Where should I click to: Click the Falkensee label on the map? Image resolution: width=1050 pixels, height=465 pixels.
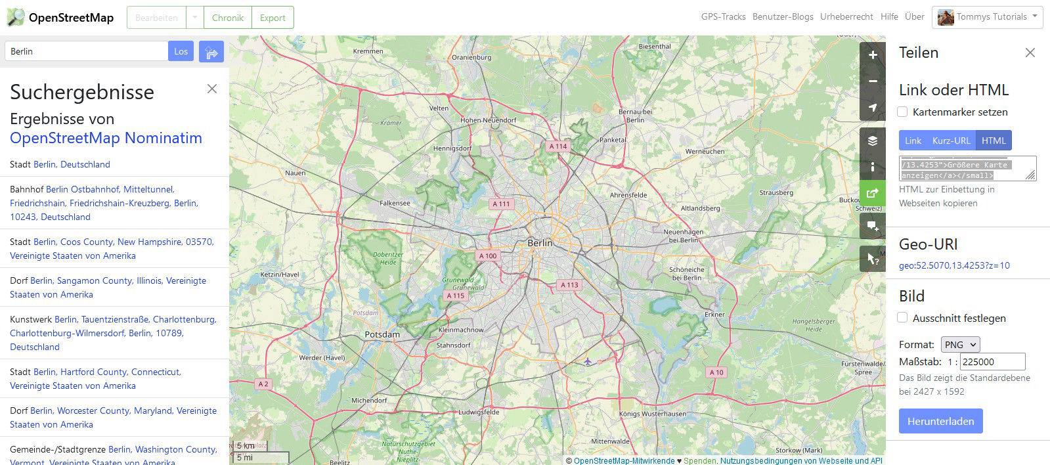[395, 203]
